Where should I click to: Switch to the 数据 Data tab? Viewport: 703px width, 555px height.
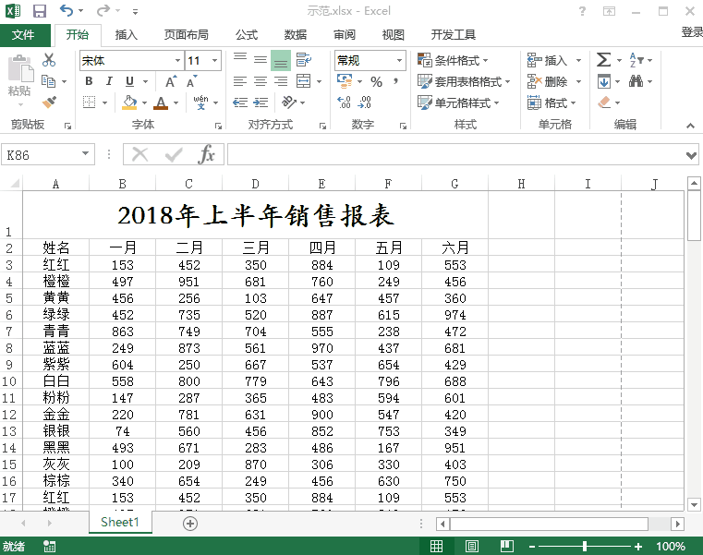click(x=296, y=34)
